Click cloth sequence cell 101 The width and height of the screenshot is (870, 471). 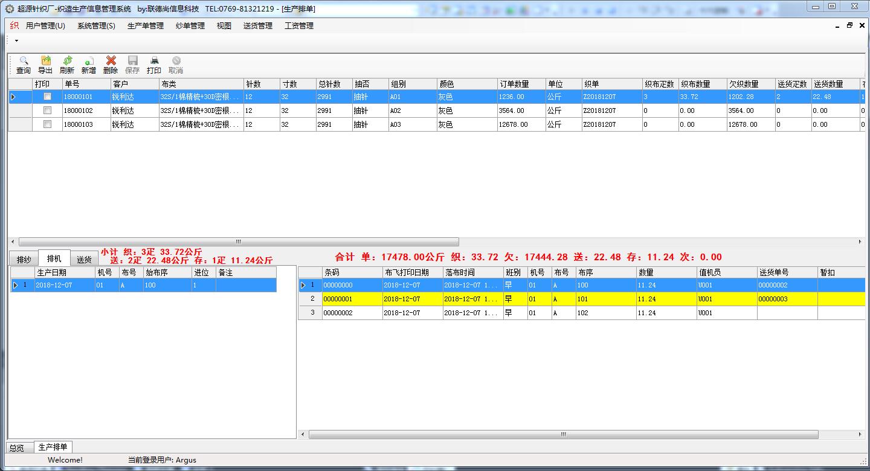point(606,299)
